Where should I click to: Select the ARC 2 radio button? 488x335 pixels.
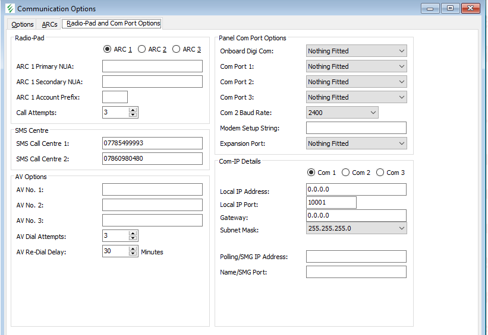pyautogui.click(x=141, y=49)
